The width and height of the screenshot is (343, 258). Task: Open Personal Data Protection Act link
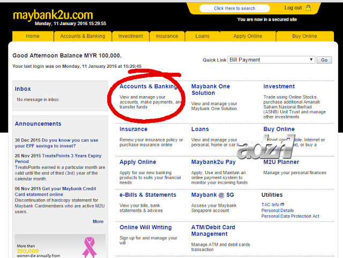(x=290, y=216)
